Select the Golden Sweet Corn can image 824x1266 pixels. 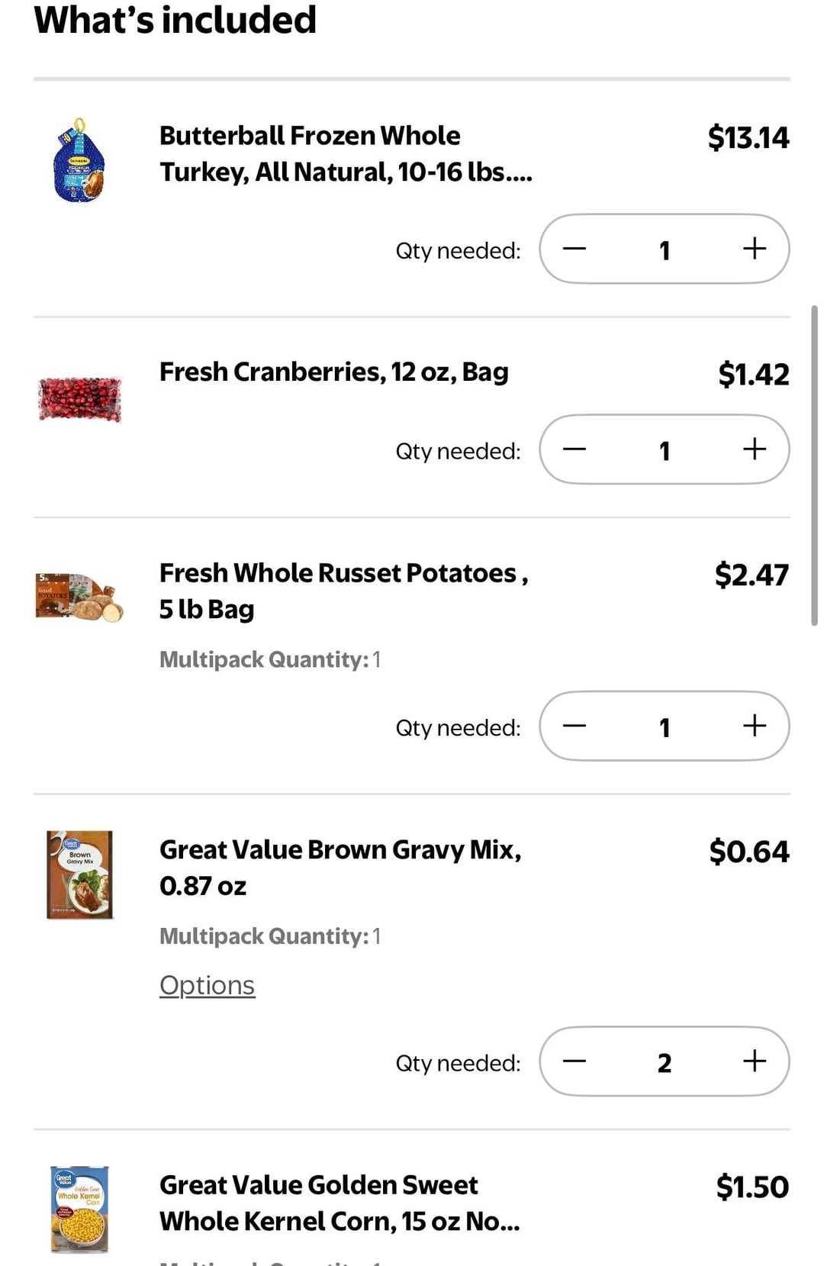pos(79,1208)
